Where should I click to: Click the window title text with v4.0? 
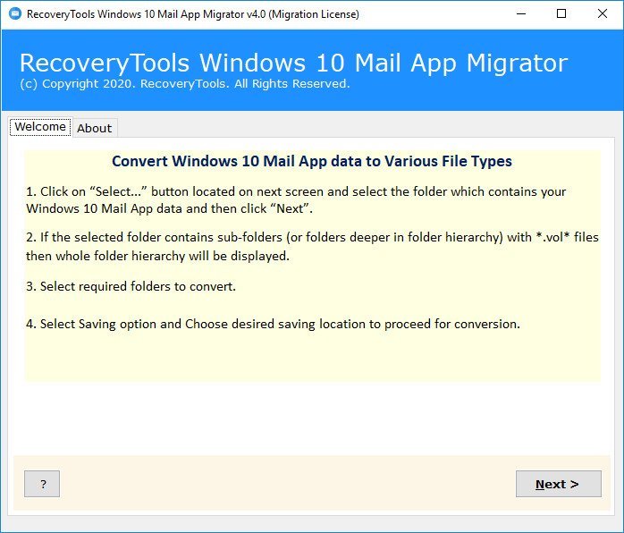[x=192, y=14]
